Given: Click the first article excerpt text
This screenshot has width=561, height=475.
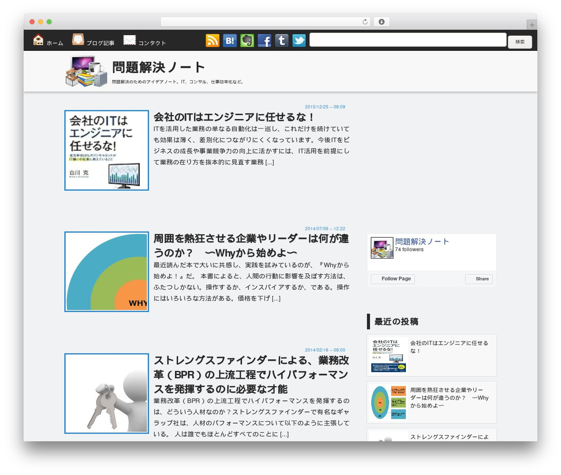Looking at the screenshot, I should [x=252, y=145].
